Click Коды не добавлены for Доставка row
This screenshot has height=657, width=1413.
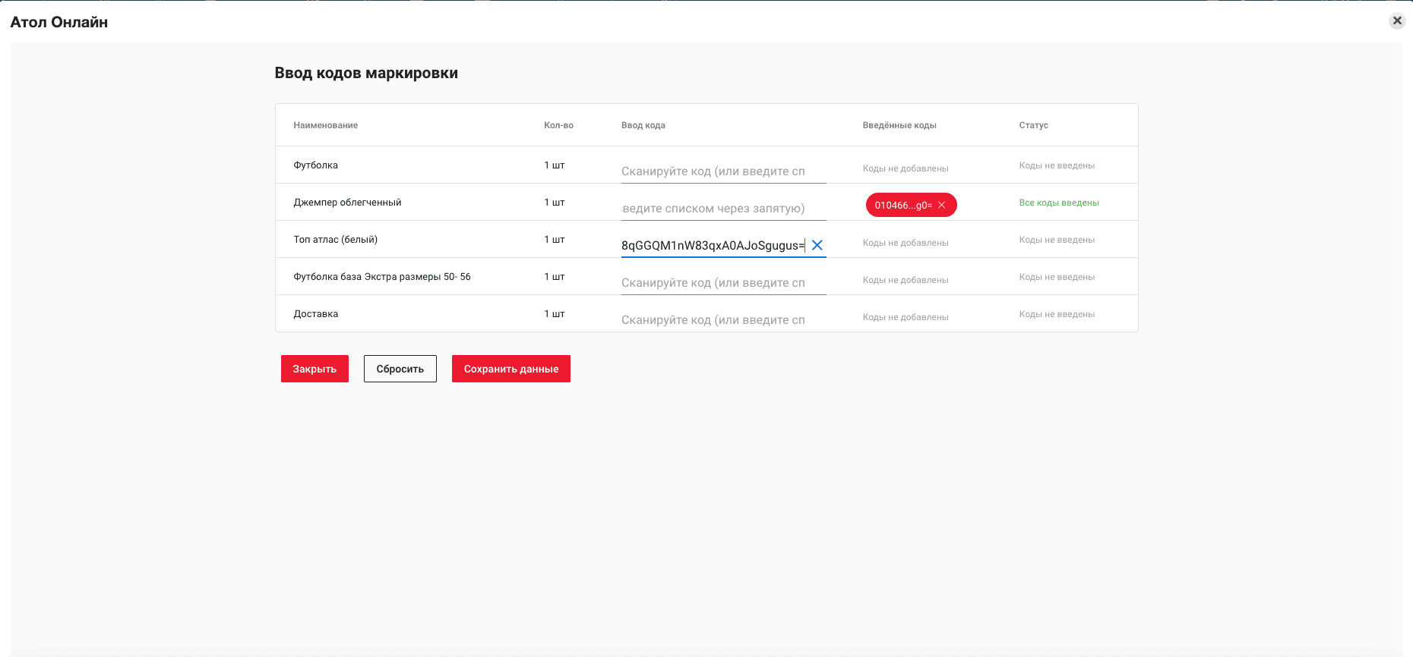coord(905,317)
